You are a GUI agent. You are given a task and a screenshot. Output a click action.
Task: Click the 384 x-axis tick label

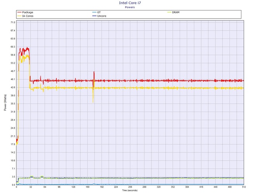(x=187, y=187)
